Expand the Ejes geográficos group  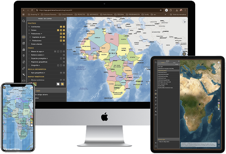[45, 73]
